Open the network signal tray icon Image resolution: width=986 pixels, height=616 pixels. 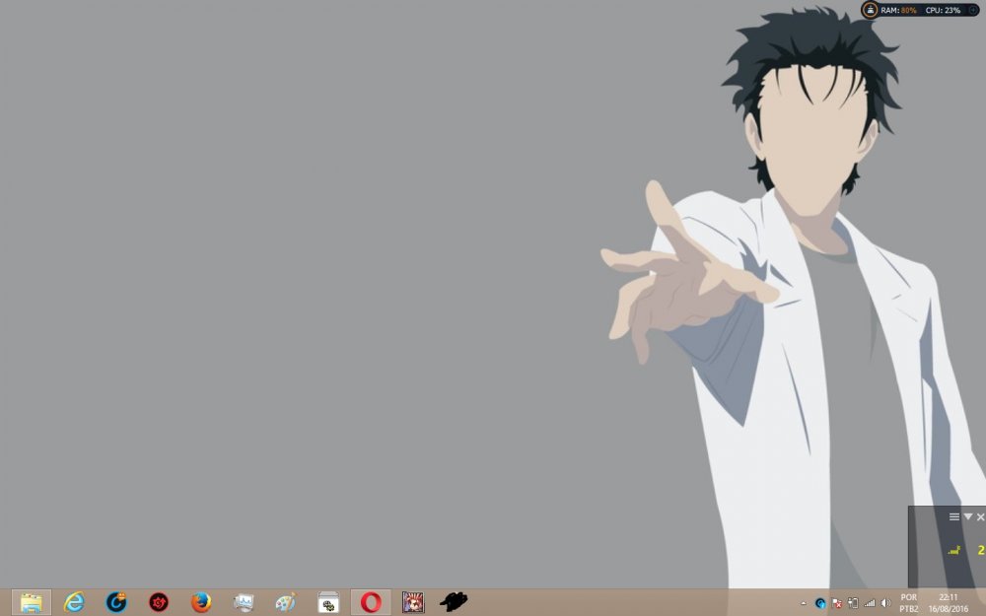(869, 603)
